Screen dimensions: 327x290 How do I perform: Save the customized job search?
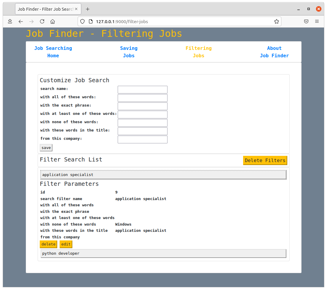(x=46, y=148)
